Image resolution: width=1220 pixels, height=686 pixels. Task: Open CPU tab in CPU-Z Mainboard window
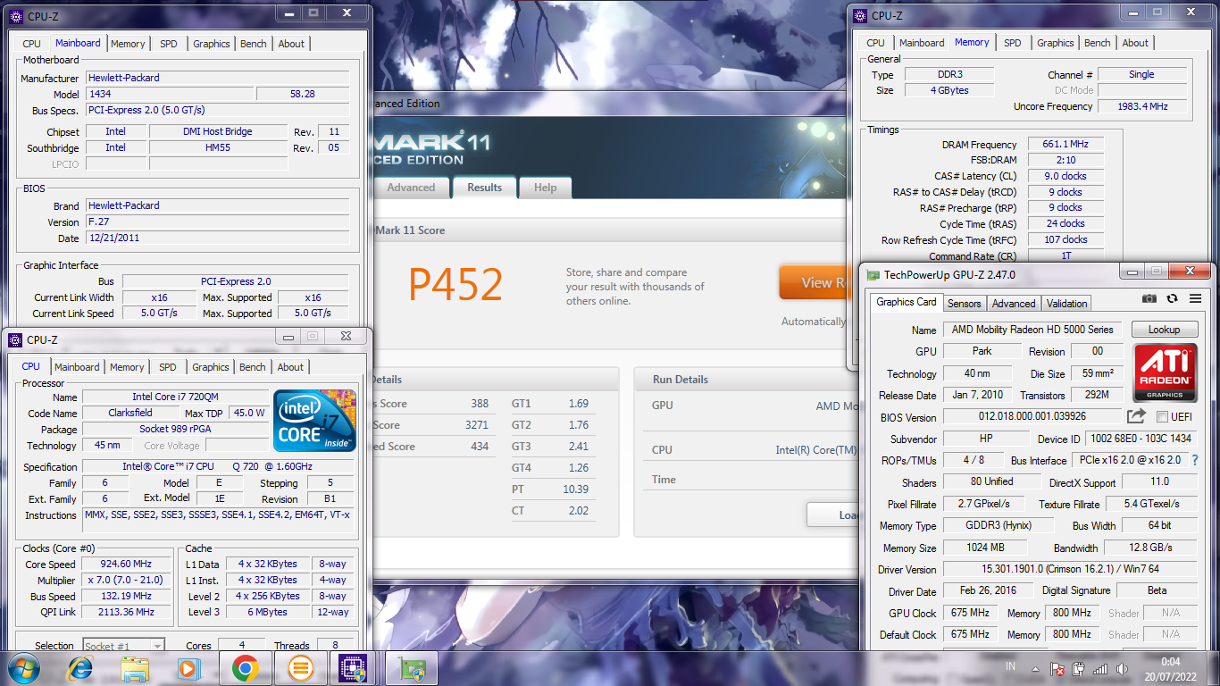click(32, 44)
